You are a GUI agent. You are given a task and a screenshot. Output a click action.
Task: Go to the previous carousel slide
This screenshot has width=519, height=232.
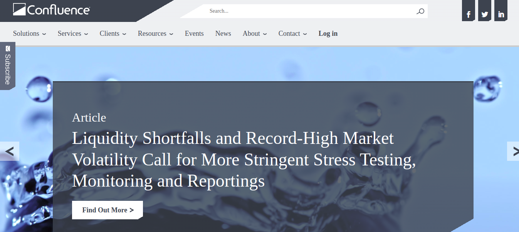click(10, 151)
